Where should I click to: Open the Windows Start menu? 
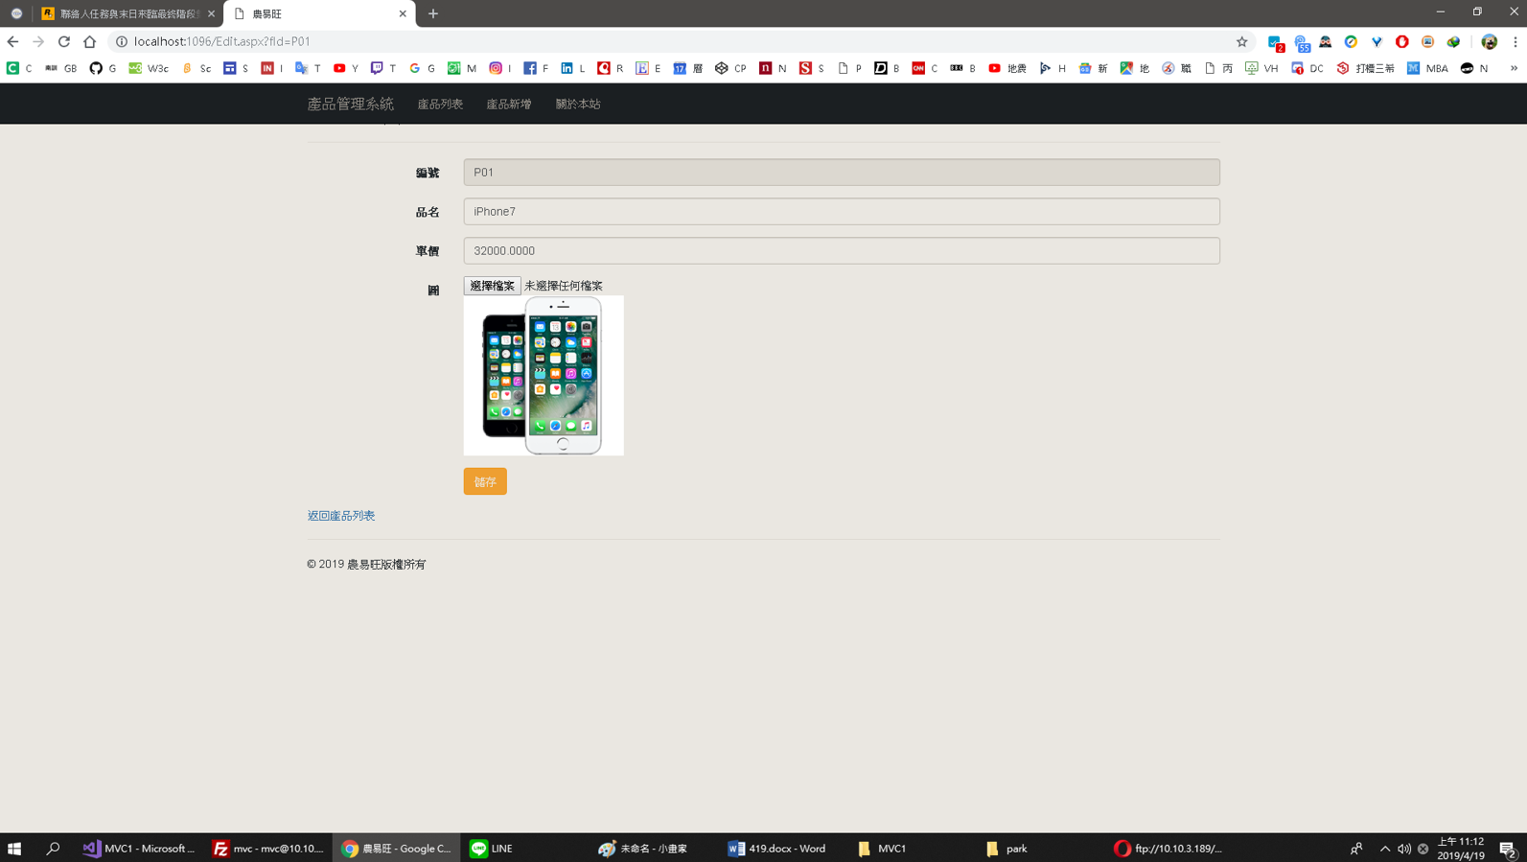pyautogui.click(x=14, y=849)
